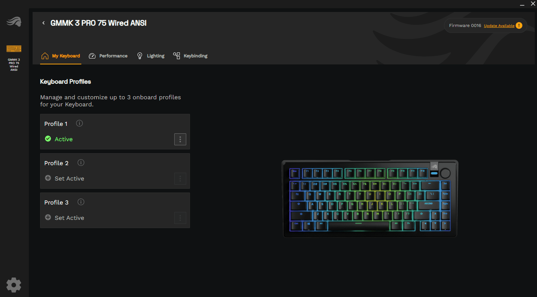This screenshot has width=537, height=297.
Task: Click the Profile 3 info icon
Action: tap(81, 202)
